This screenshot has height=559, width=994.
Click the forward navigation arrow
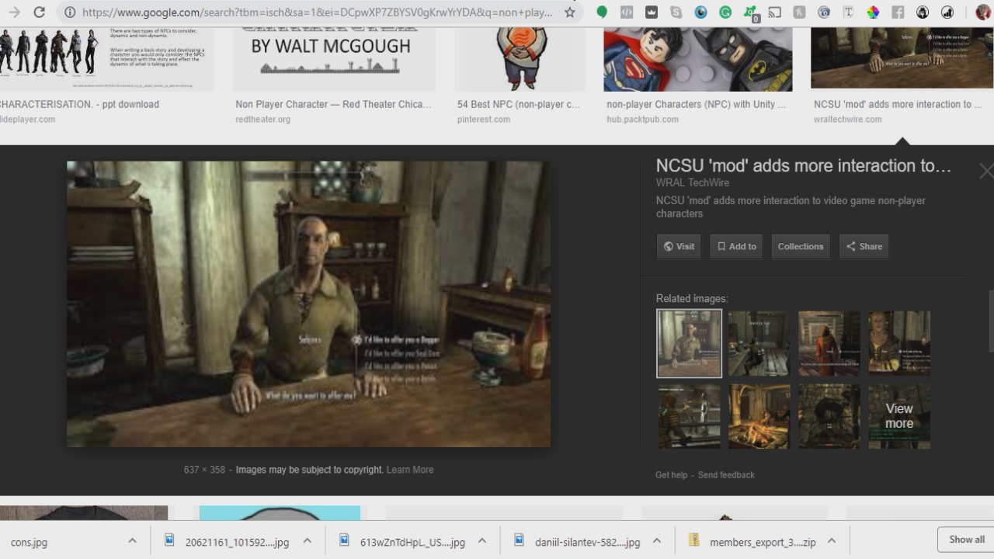[14, 12]
